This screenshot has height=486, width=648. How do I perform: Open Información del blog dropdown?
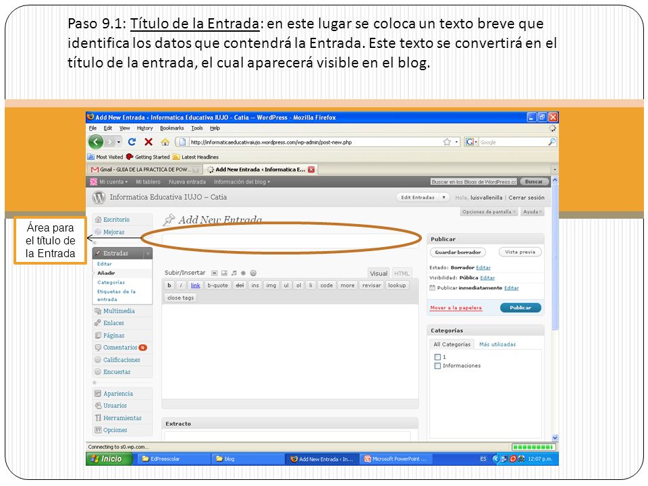coord(242,182)
